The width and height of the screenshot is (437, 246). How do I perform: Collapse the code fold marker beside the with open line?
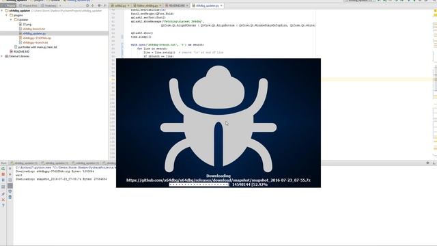click(x=122, y=44)
